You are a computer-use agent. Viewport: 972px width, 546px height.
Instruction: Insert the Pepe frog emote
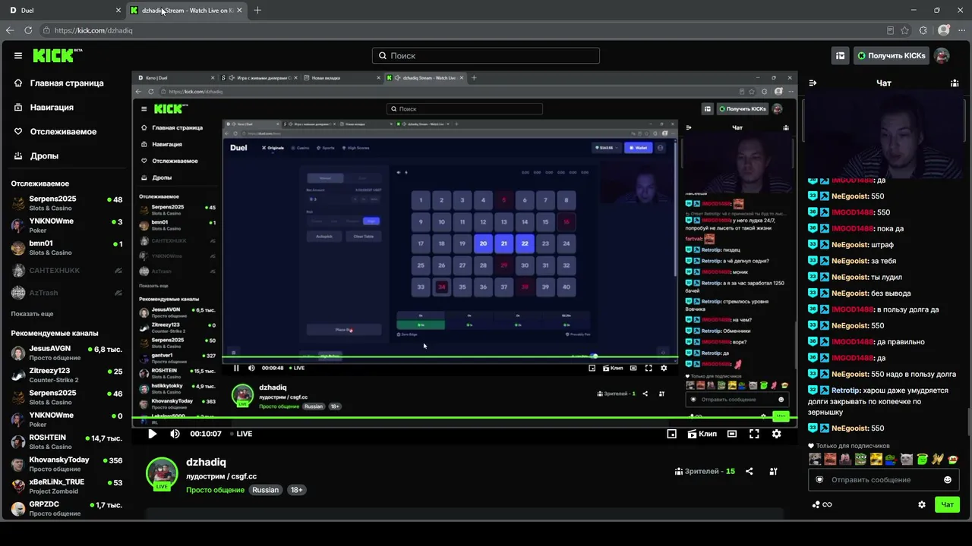[x=860, y=459]
